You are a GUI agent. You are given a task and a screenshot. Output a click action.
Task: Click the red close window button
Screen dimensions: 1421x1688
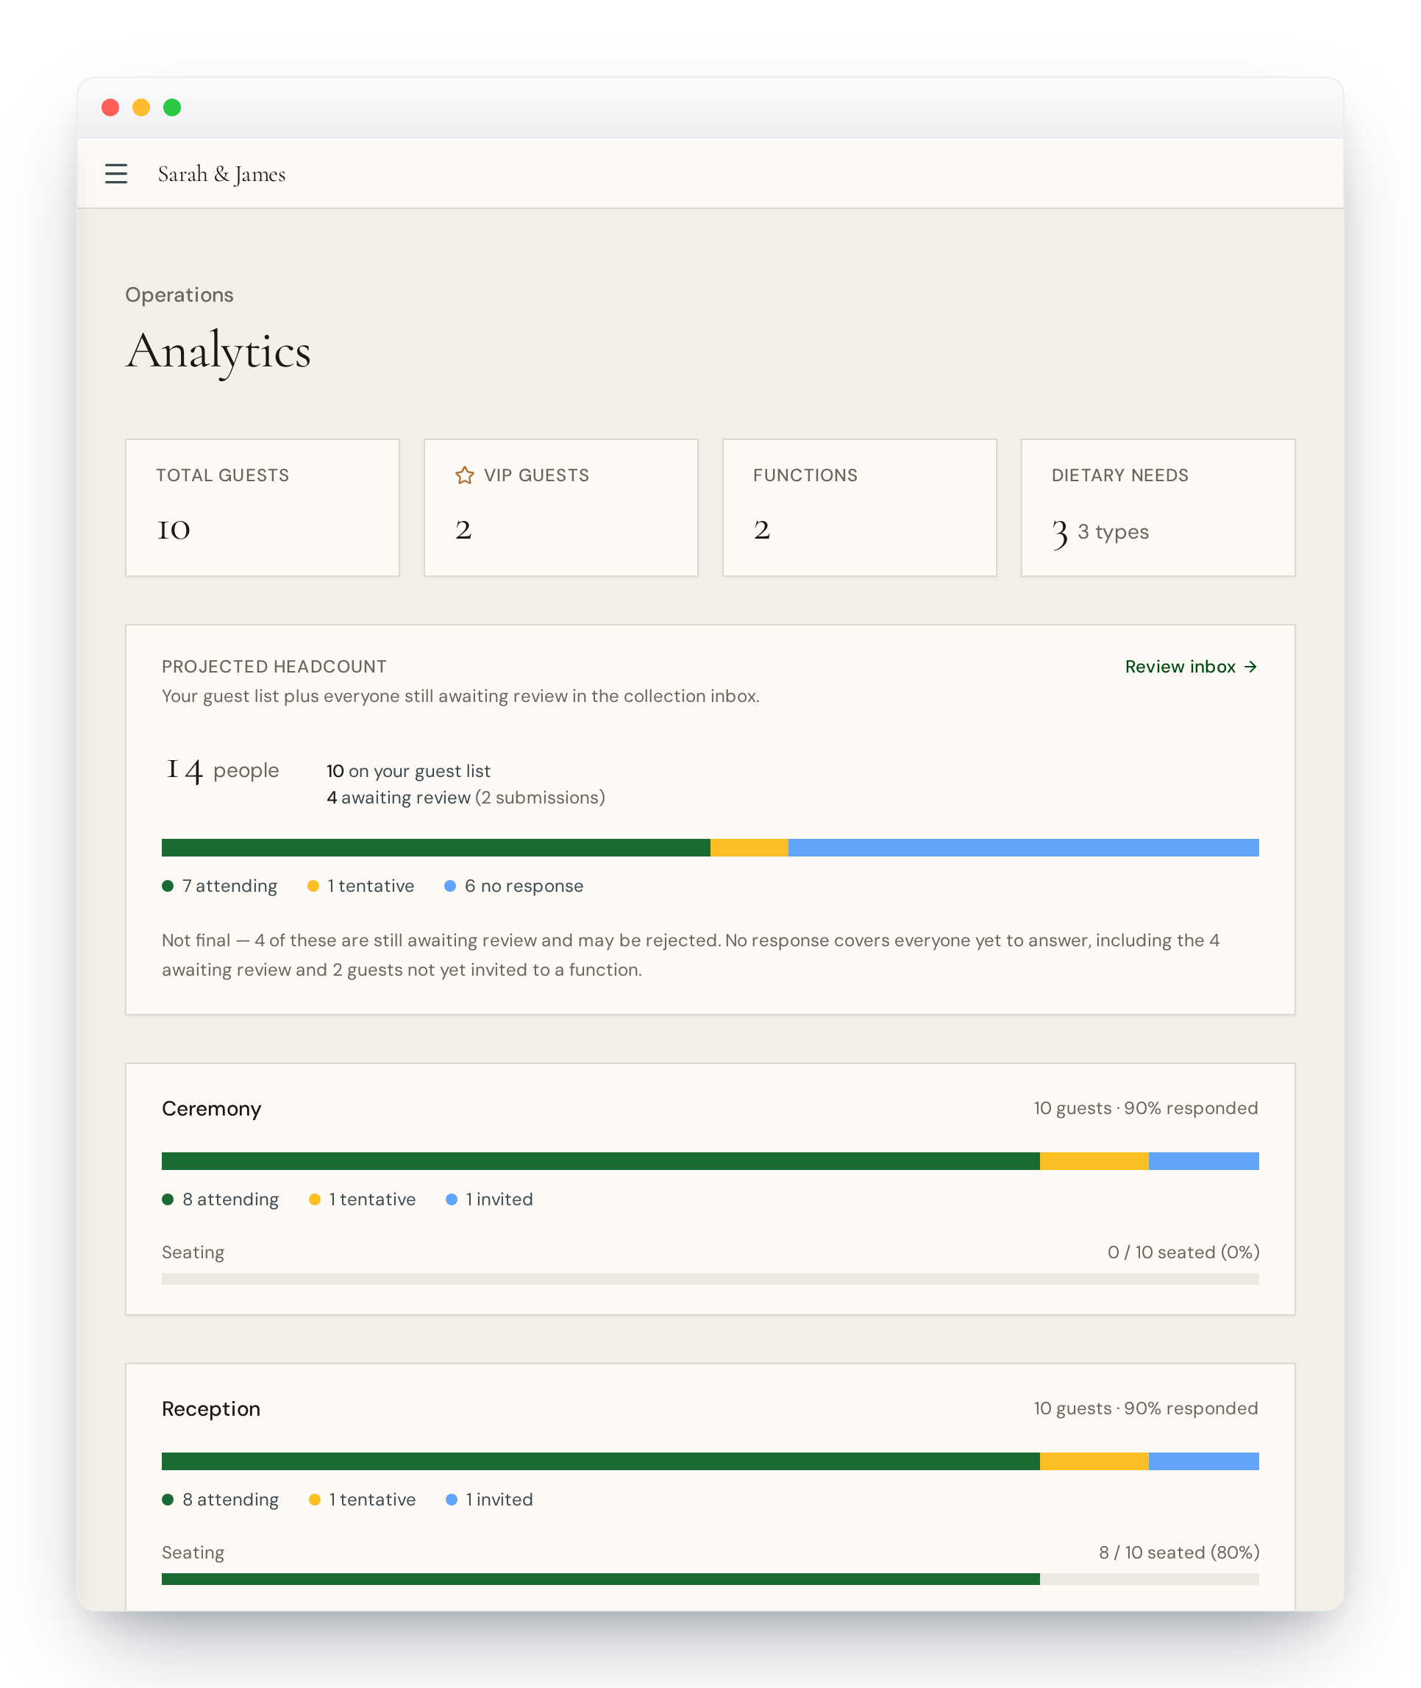pyautogui.click(x=110, y=107)
